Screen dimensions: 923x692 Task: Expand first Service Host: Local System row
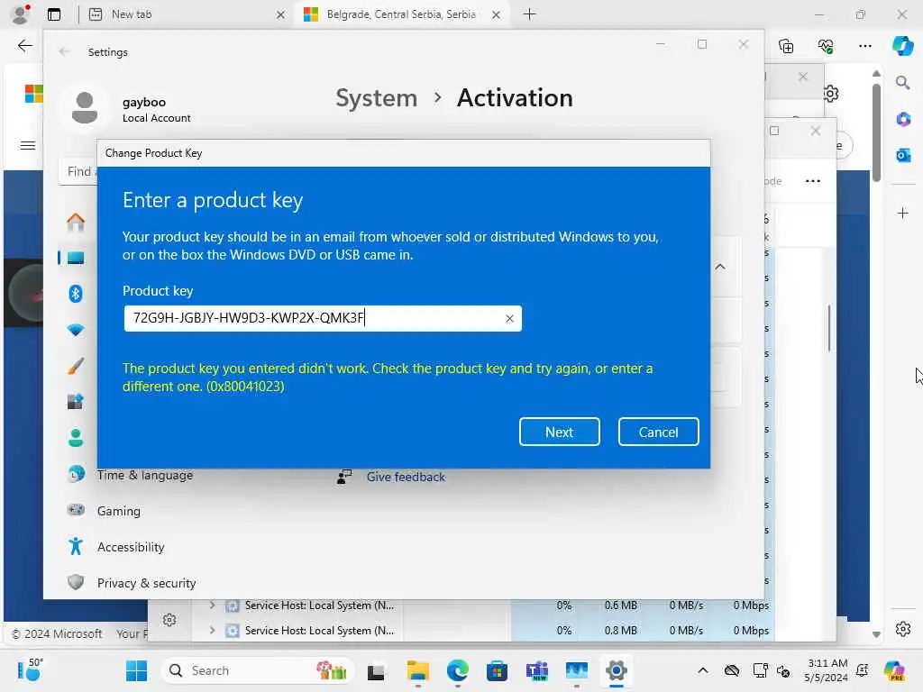point(213,605)
